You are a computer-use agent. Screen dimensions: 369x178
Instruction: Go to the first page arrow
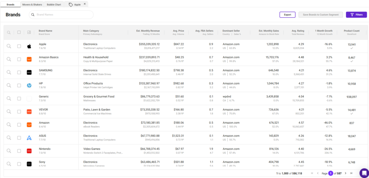[312, 173]
